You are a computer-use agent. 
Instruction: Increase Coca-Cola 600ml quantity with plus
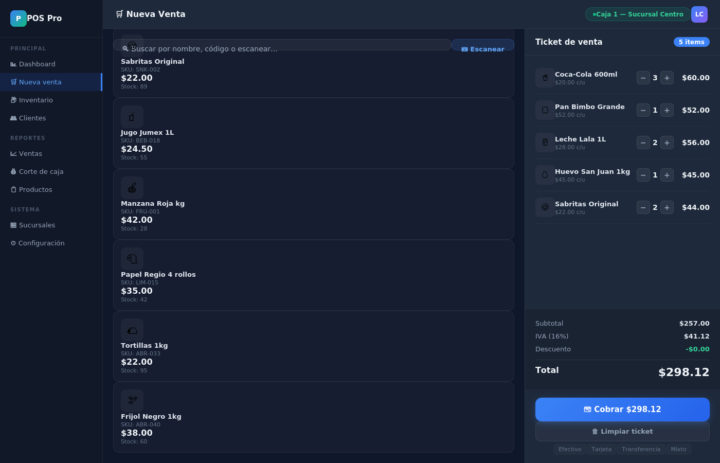[x=667, y=78]
